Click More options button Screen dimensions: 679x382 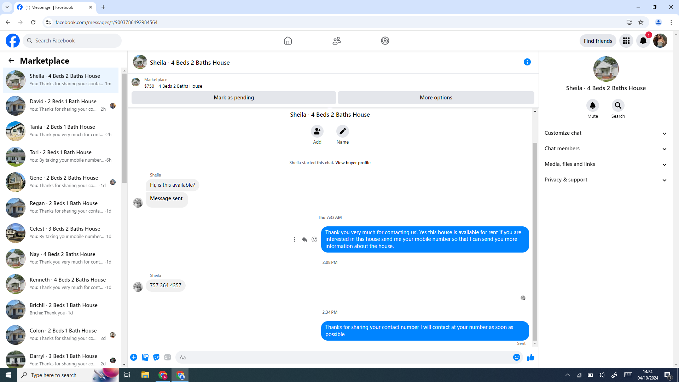point(436,98)
